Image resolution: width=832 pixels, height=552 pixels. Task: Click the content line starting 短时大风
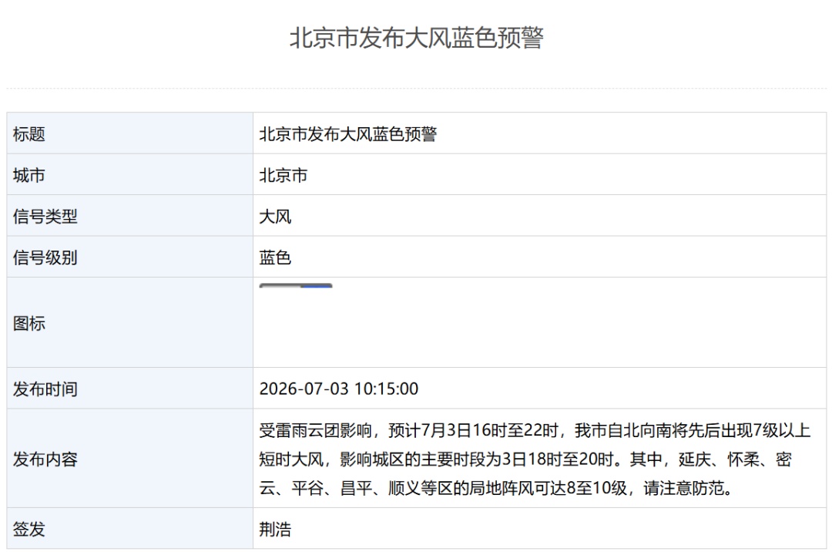click(x=525, y=459)
